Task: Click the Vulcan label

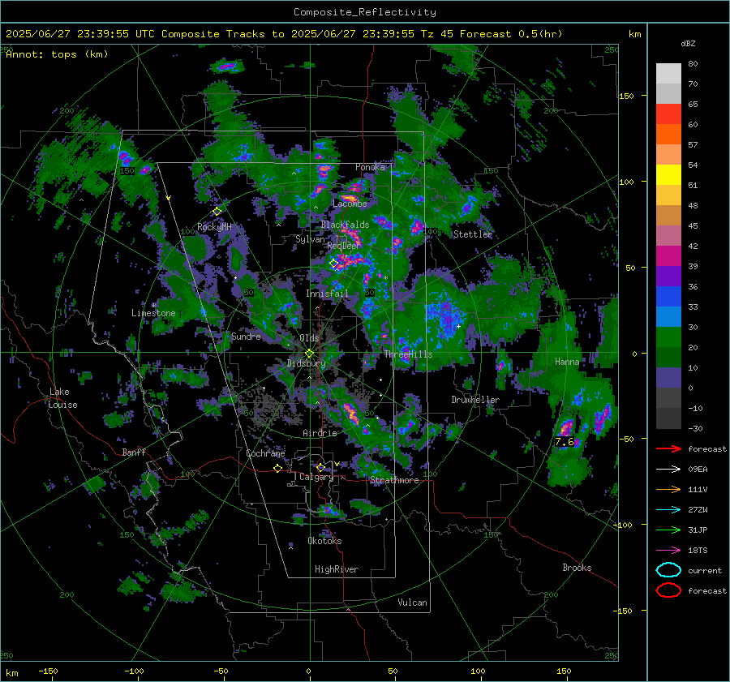Action: click(x=412, y=603)
